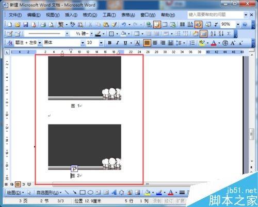Print the document
This screenshot has height=207, width=258.
point(43,25)
